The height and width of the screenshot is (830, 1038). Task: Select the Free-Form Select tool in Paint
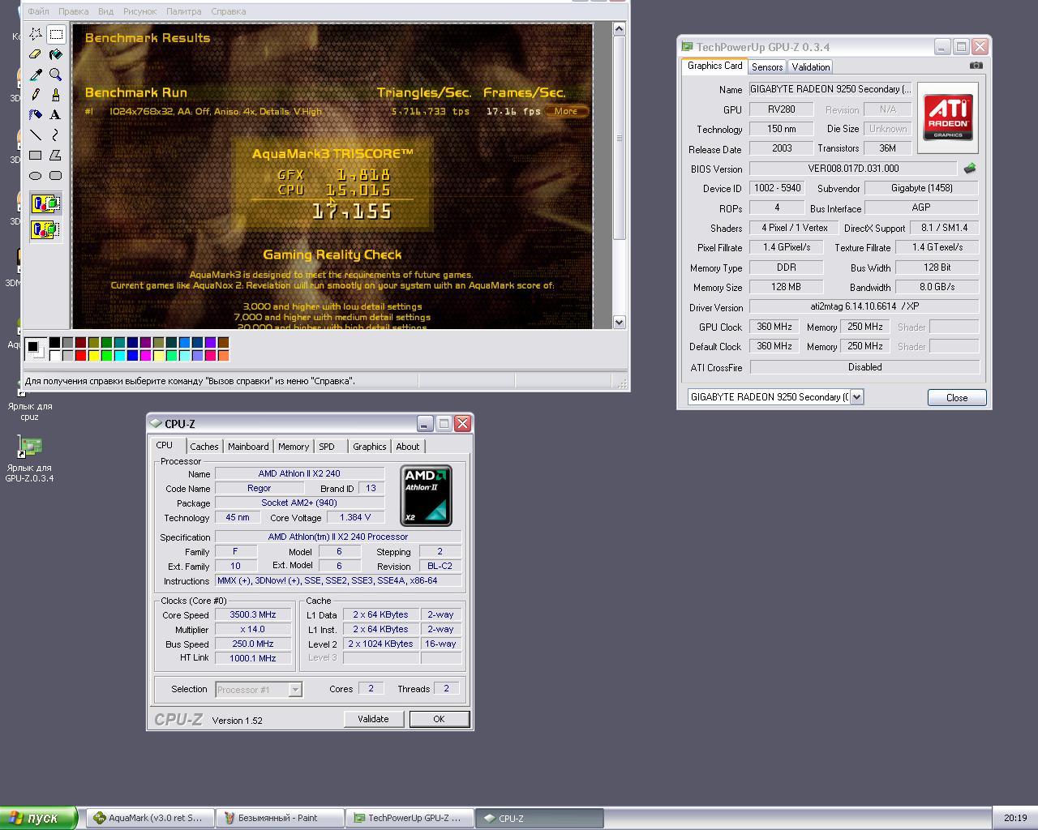(36, 34)
